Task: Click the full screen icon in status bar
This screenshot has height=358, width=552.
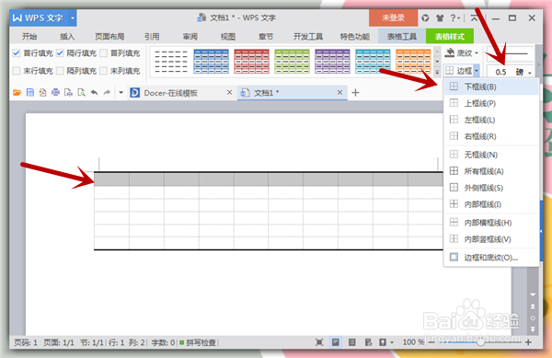Action: pyautogui.click(x=319, y=342)
